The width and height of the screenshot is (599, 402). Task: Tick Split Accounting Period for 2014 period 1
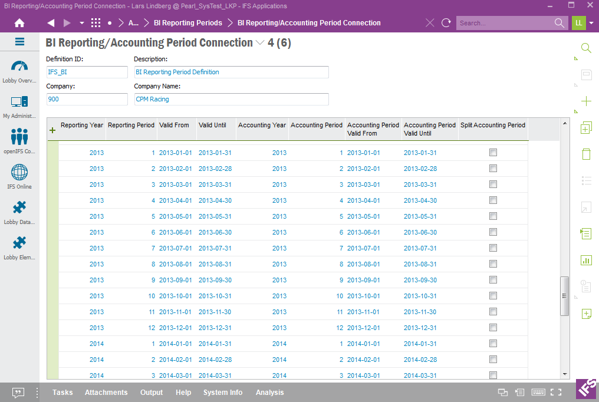coord(493,344)
